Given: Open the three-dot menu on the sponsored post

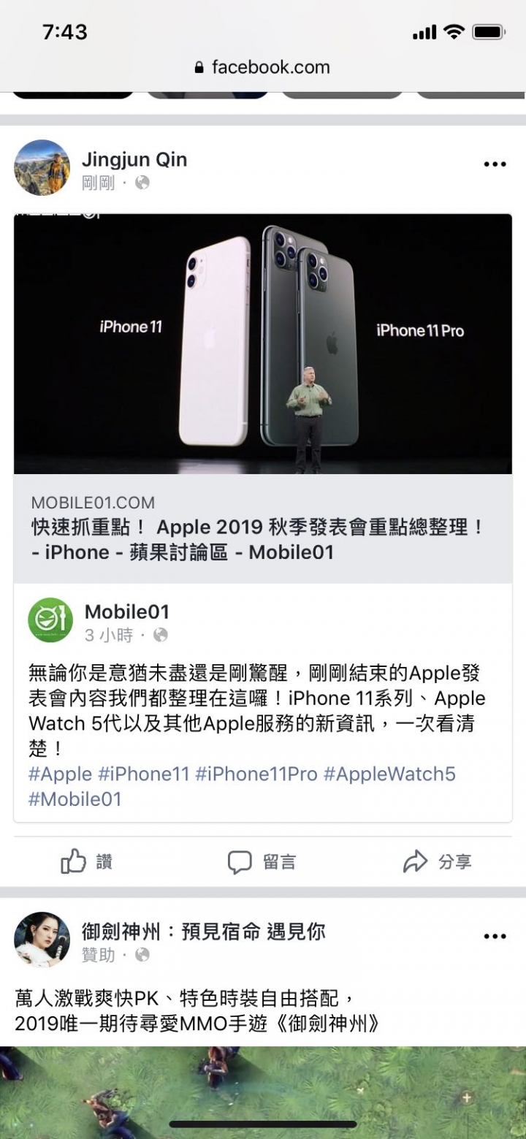Looking at the screenshot, I should tap(495, 937).
